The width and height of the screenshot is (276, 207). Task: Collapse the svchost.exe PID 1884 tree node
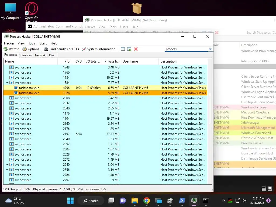point(7,82)
